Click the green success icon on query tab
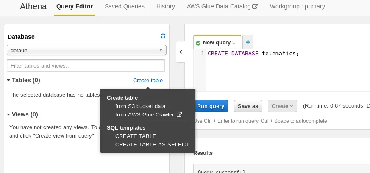Viewport: 370px width, 173px height. (x=198, y=43)
